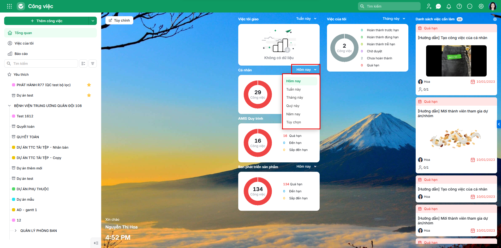This screenshot has width=501, height=248.
Task: Click the Tìm kiếm search field in header
Action: tap(389, 6)
